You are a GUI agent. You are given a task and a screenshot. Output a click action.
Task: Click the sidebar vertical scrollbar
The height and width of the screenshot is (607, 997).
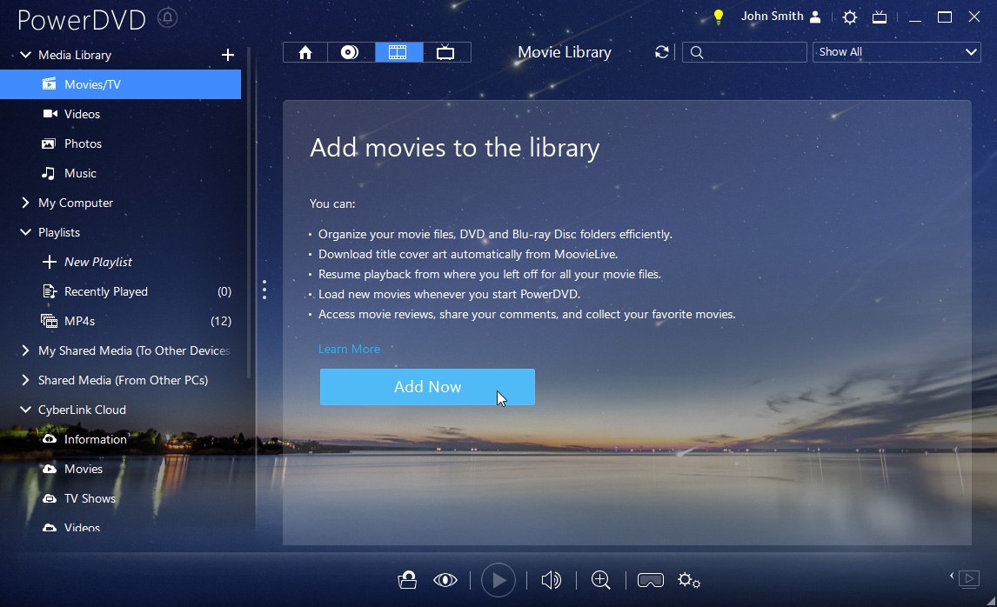click(x=249, y=213)
